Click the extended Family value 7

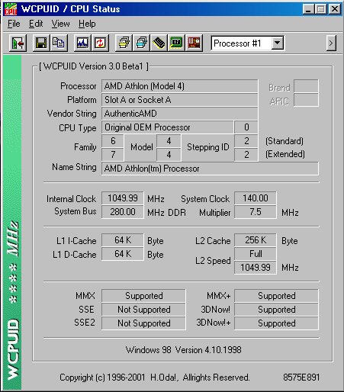(x=113, y=155)
